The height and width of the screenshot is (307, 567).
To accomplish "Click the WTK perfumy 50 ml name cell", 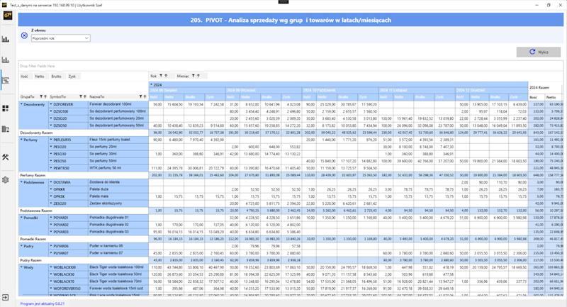I will (118, 168).
